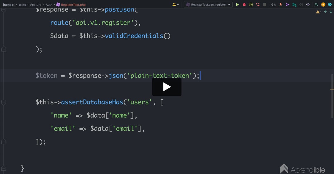Click the json method call
Viewport: 334px width, 174px height.
click(116, 76)
